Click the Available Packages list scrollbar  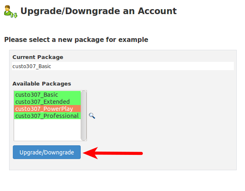[84, 115]
